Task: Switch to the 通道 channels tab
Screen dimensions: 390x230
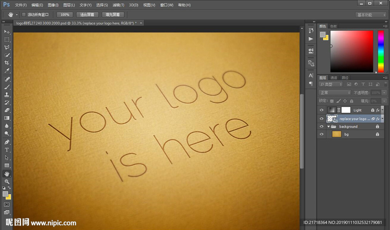Action: 334,78
